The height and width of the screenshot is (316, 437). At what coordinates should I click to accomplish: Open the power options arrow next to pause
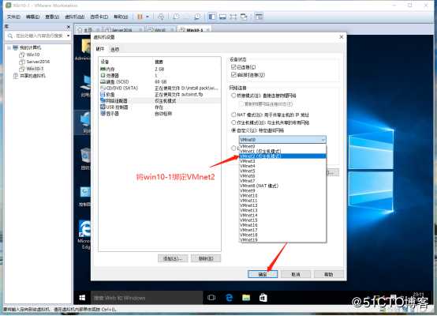[148, 17]
